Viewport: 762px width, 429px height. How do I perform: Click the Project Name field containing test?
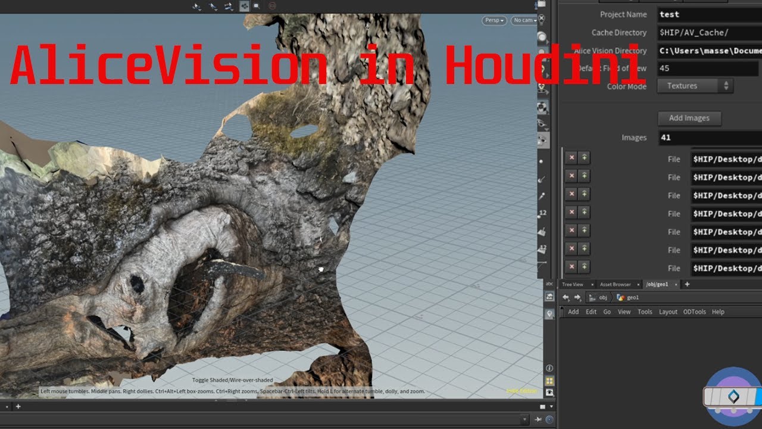point(710,14)
